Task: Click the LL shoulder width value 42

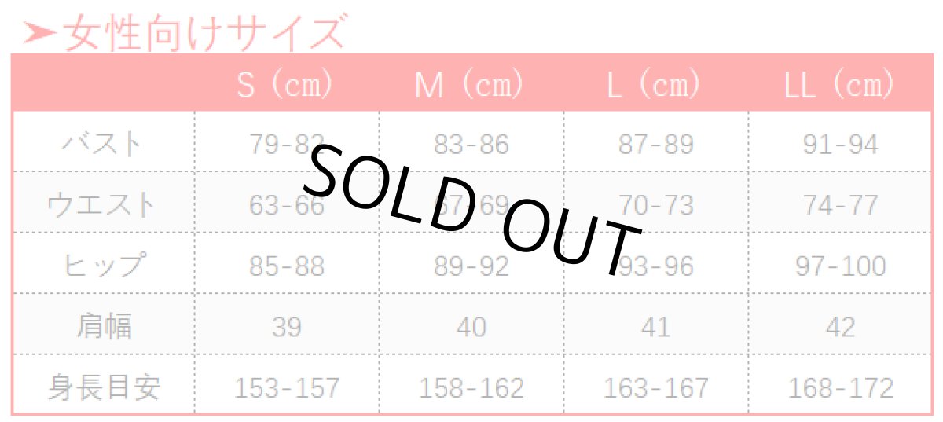Action: (840, 327)
